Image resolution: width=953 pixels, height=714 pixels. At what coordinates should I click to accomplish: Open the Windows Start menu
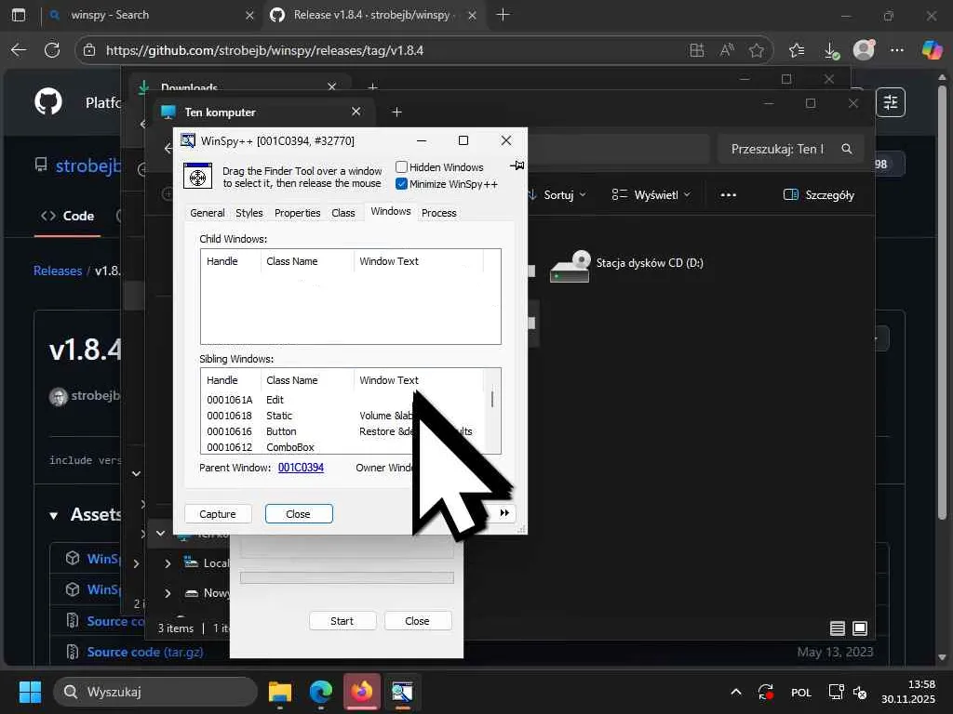coord(30,692)
